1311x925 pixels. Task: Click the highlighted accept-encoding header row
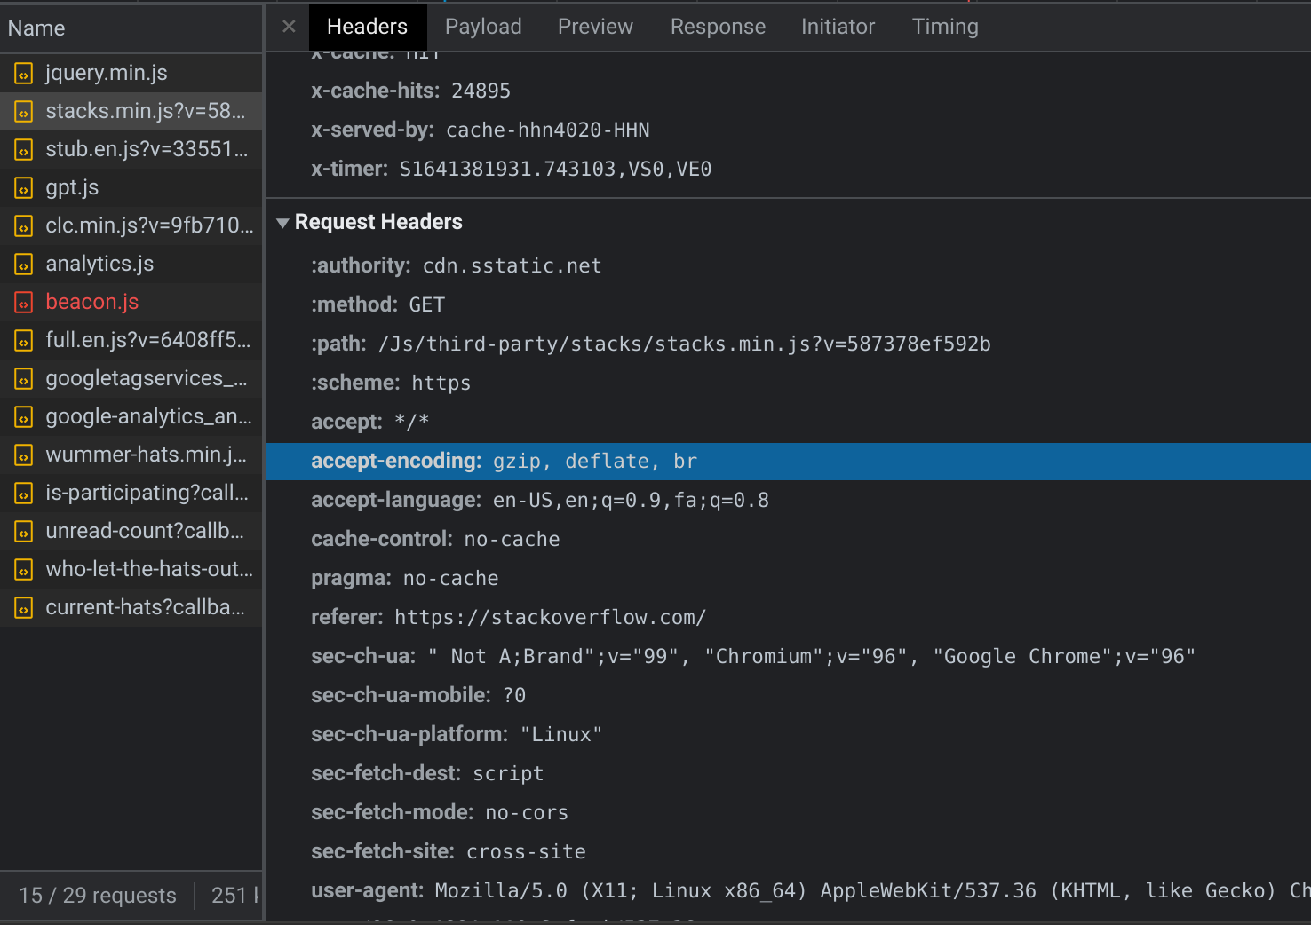click(x=788, y=462)
